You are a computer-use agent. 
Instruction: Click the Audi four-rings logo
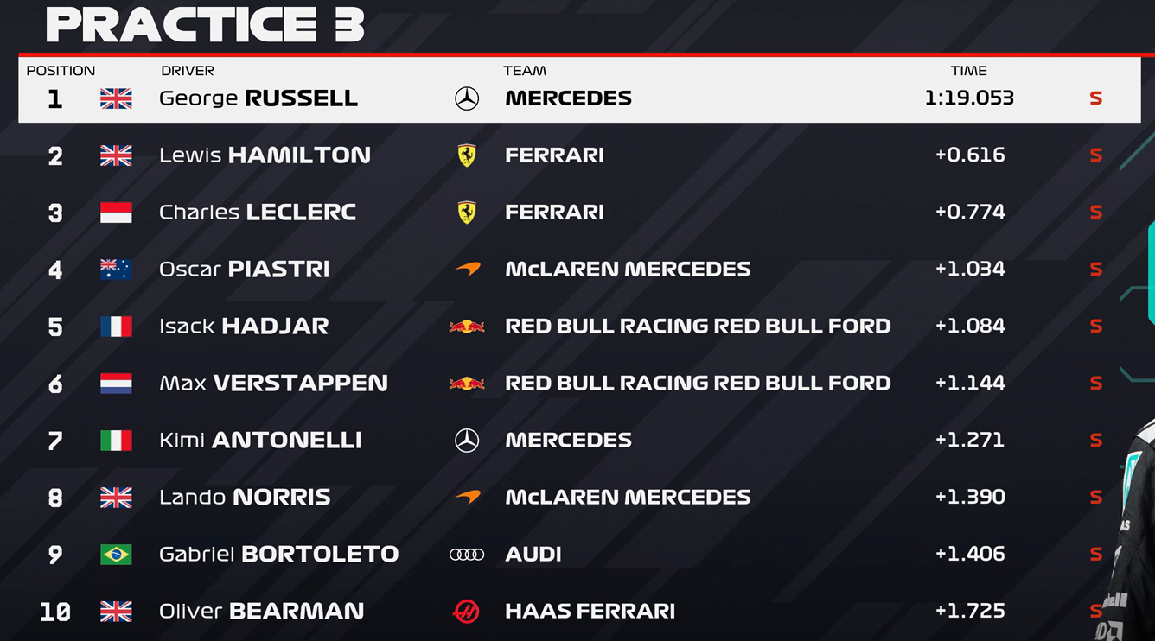click(467, 555)
